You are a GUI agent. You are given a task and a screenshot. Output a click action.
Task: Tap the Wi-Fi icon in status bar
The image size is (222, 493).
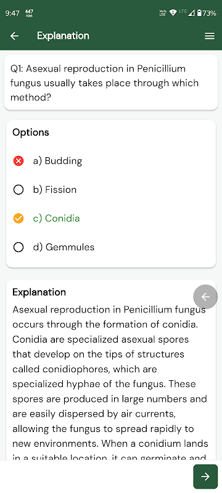pyautogui.click(x=173, y=13)
